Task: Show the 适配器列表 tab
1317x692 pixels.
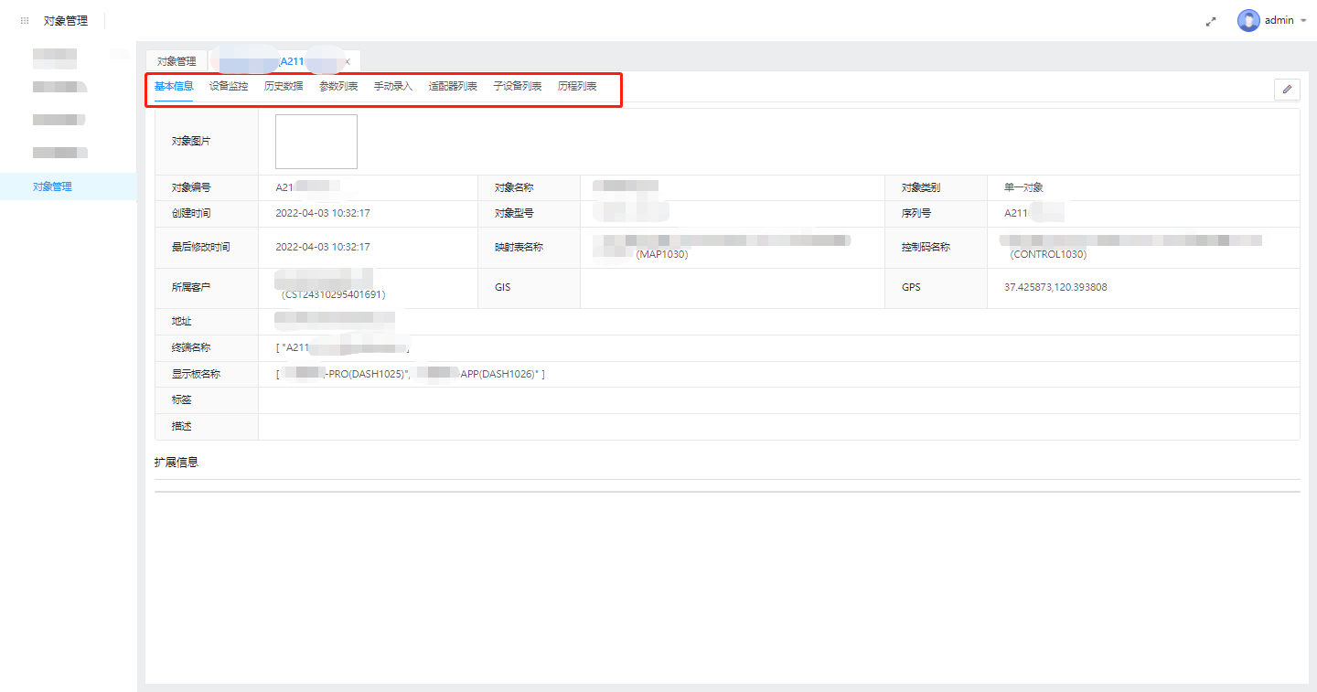Action: click(453, 87)
